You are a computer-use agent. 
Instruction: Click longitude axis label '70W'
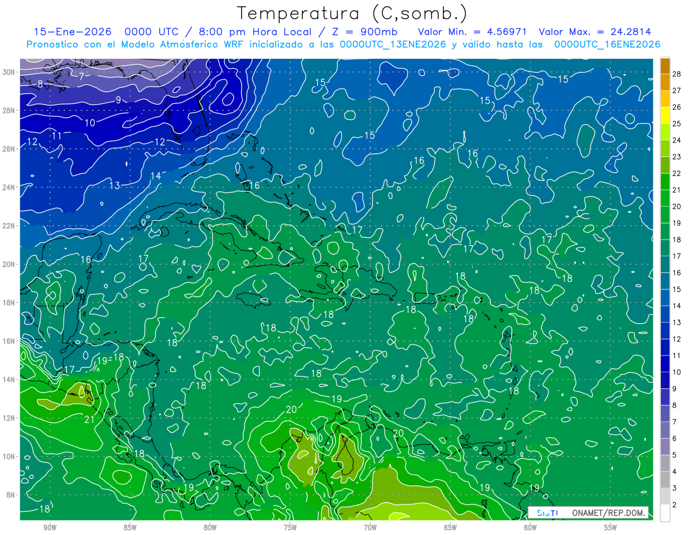370,528
